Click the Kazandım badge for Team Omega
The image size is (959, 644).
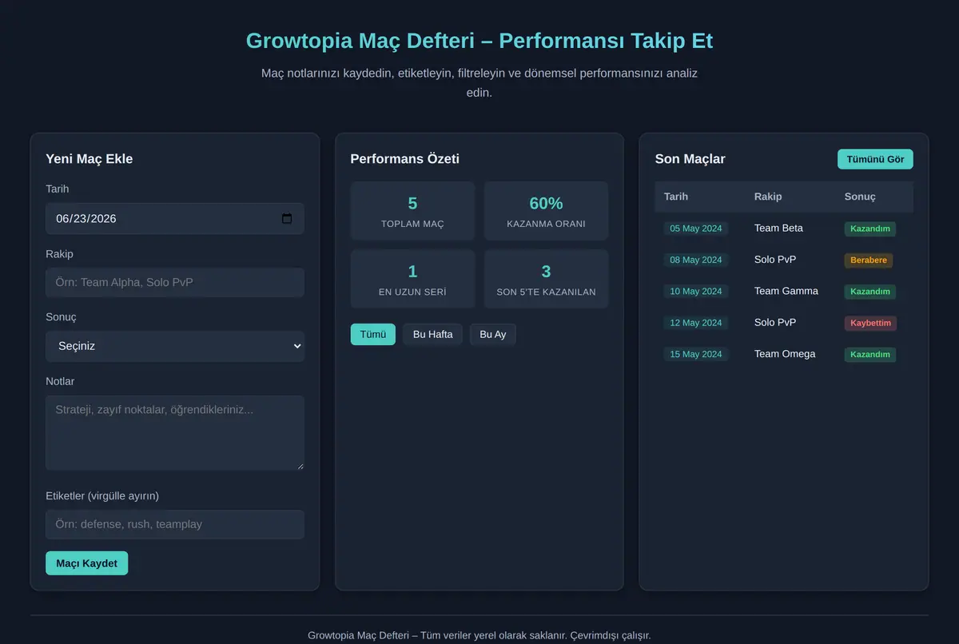click(x=870, y=354)
